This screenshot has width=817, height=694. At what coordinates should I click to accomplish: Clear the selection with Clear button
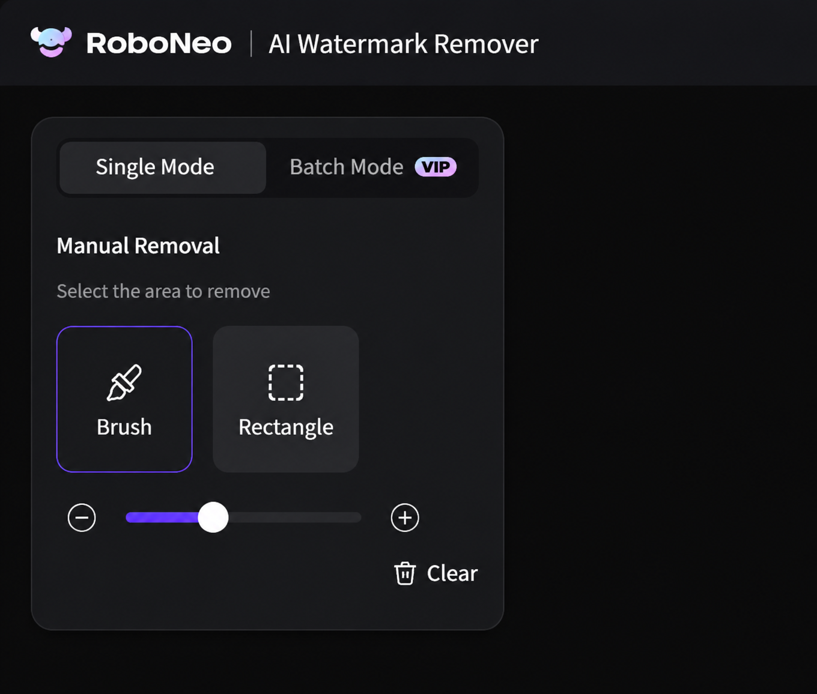pyautogui.click(x=436, y=573)
